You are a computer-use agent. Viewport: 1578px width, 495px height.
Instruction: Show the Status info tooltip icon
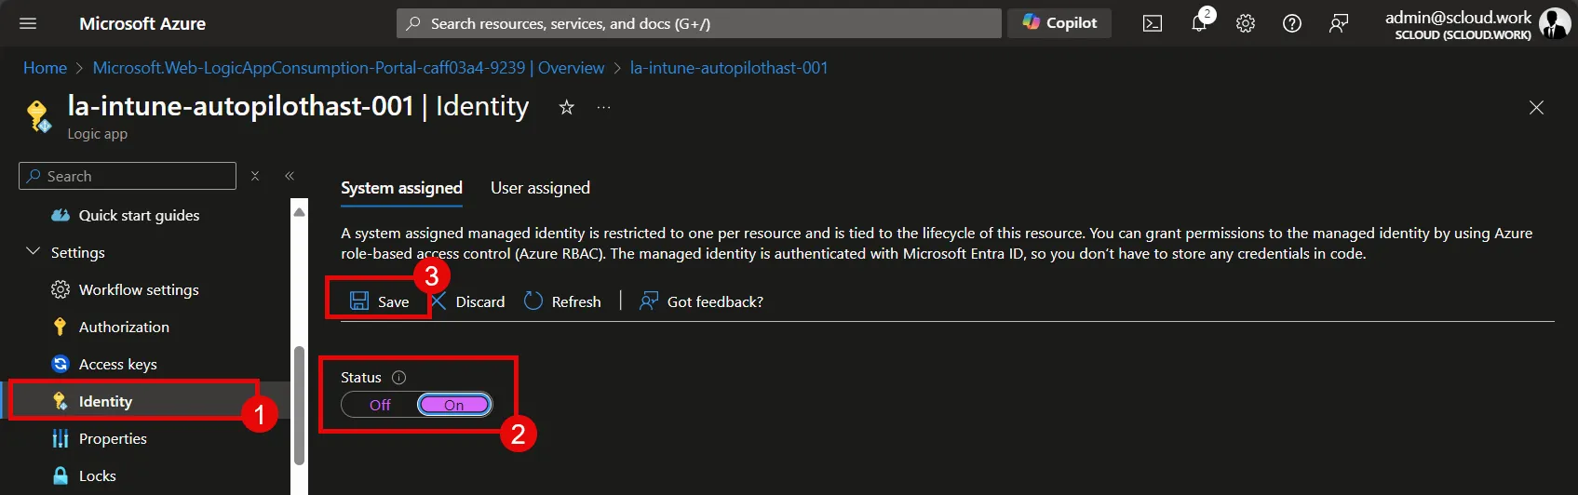pos(399,378)
